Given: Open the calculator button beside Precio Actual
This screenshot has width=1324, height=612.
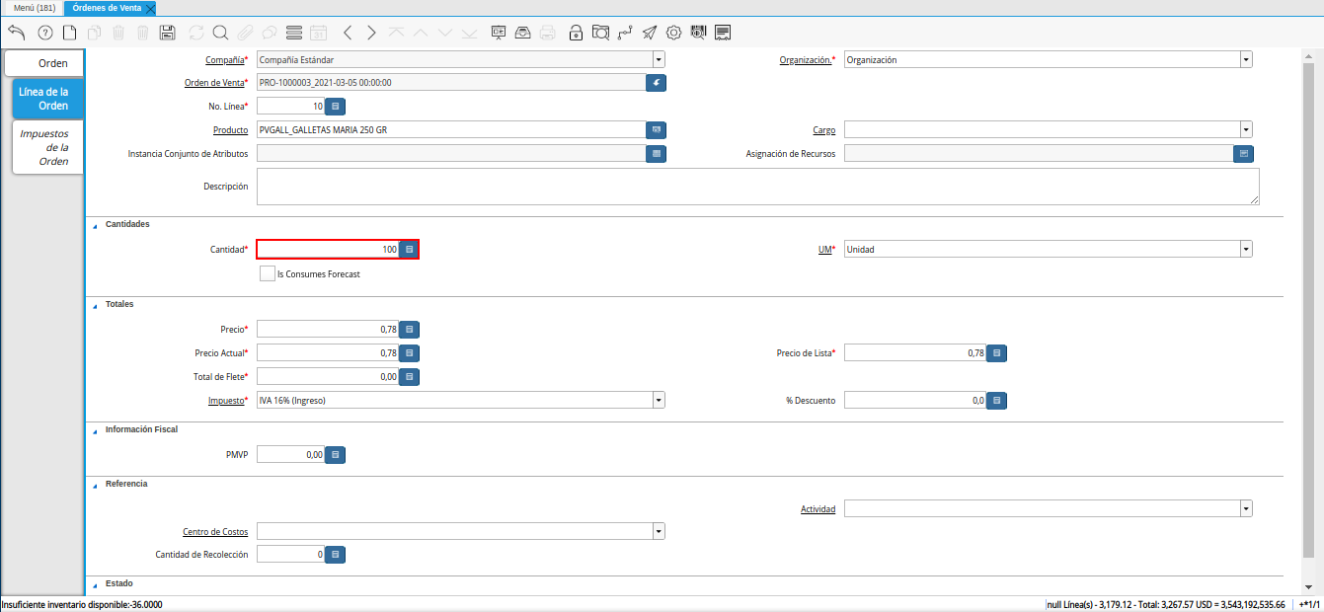Looking at the screenshot, I should (410, 352).
